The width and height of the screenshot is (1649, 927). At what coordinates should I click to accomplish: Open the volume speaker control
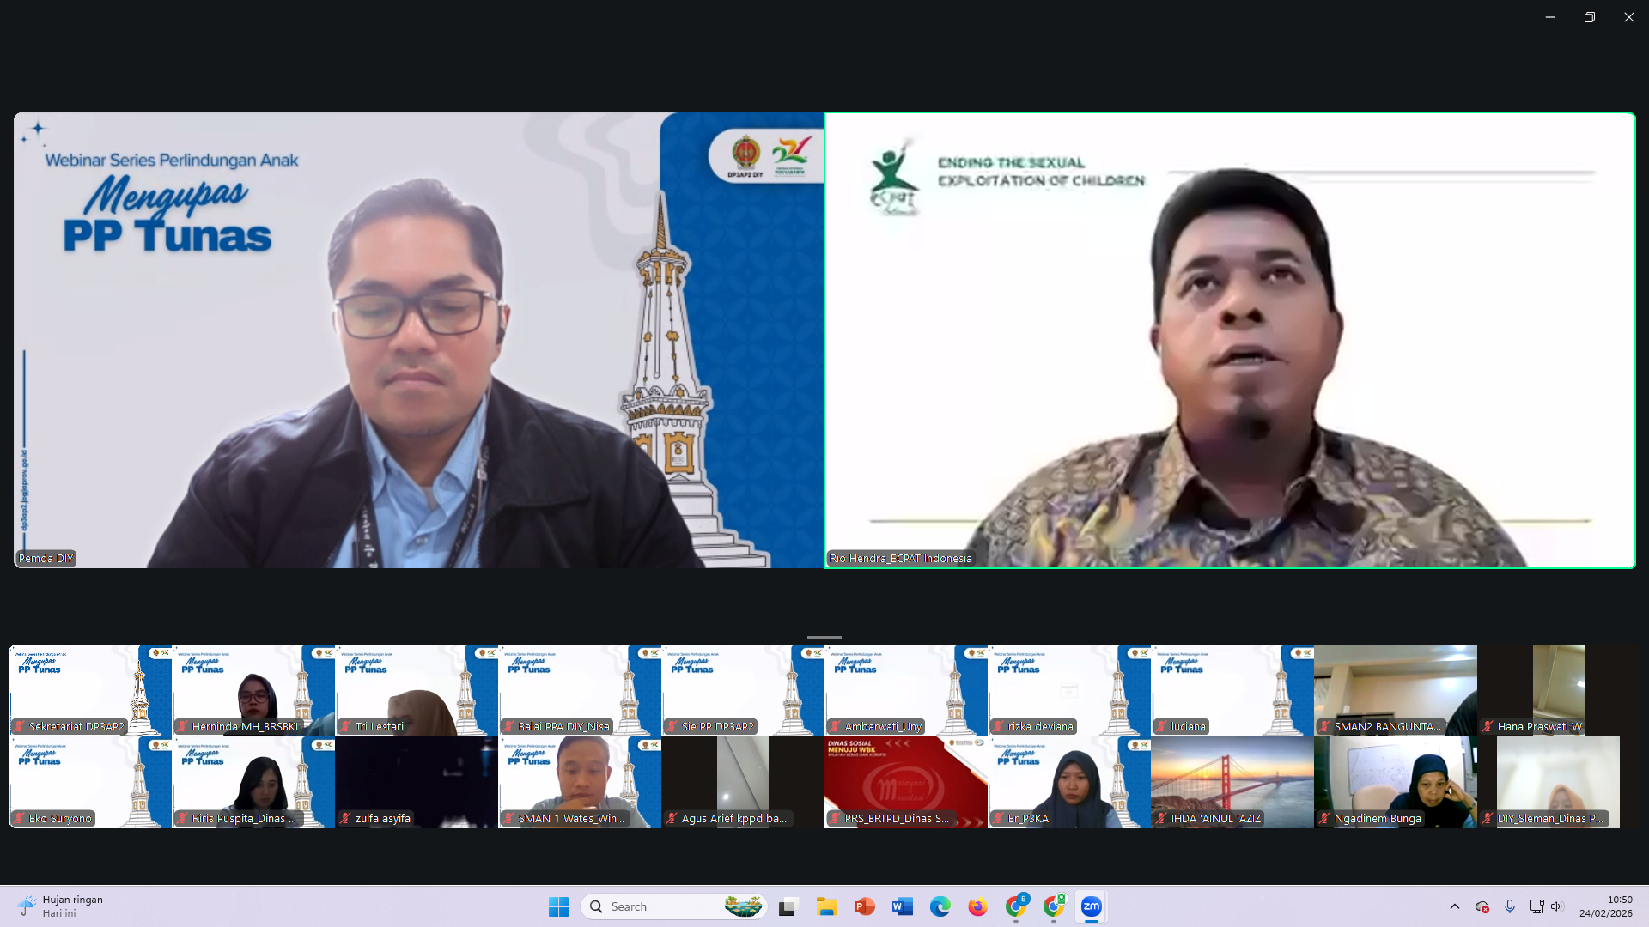(x=1556, y=906)
